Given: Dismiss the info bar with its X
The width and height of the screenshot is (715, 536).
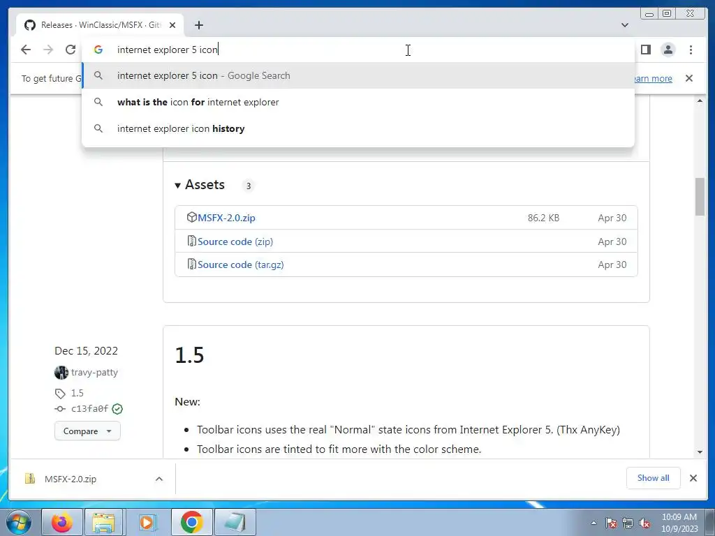Looking at the screenshot, I should pyautogui.click(x=689, y=78).
